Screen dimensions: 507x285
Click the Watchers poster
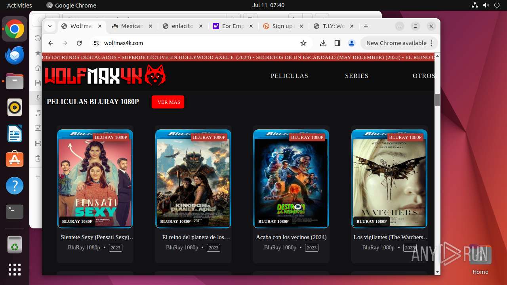click(x=389, y=179)
